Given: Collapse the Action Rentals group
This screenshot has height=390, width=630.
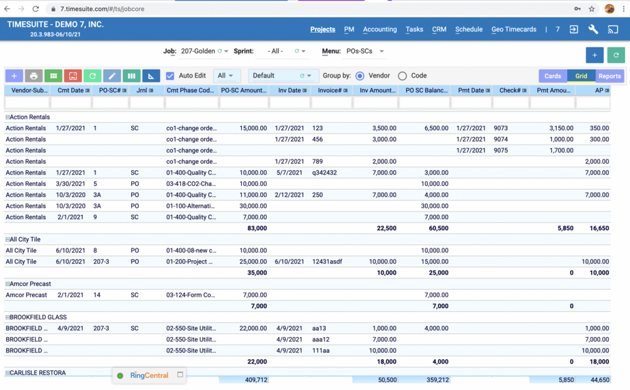Looking at the screenshot, I should pos(8,117).
